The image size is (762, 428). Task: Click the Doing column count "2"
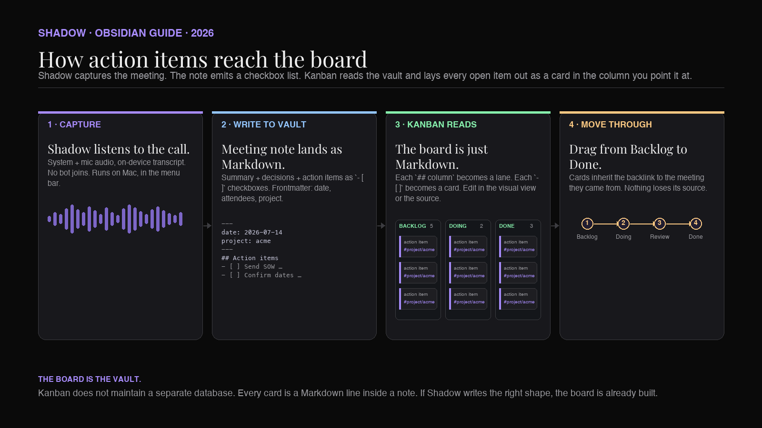[481, 226]
